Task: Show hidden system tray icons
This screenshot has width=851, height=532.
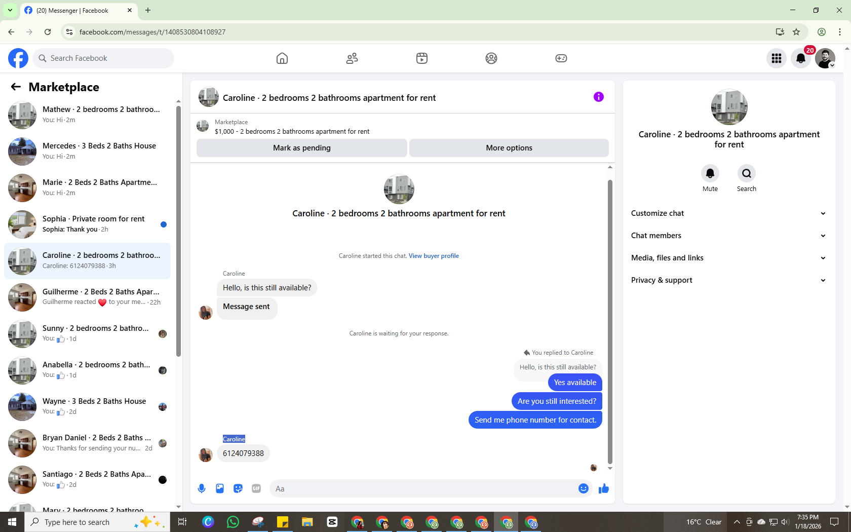Action: click(737, 522)
